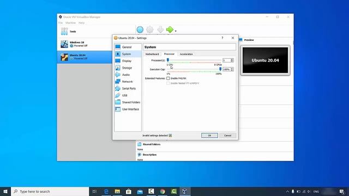Click the Execution Cap percentage spin box

[228, 69]
